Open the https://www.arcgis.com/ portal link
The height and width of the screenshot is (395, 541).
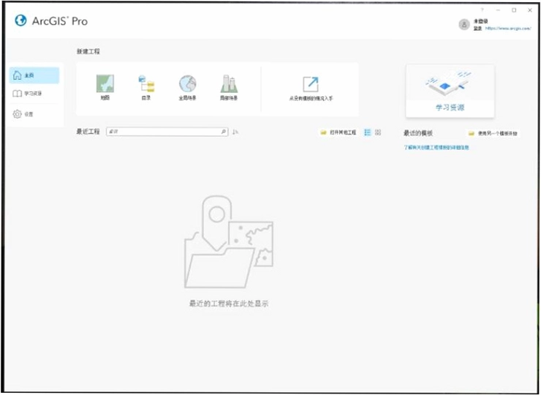pyautogui.click(x=508, y=29)
